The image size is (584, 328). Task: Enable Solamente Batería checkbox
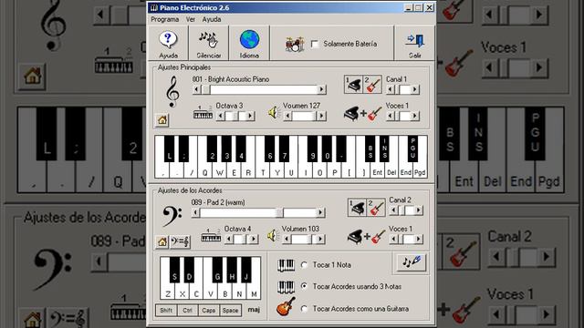(315, 45)
